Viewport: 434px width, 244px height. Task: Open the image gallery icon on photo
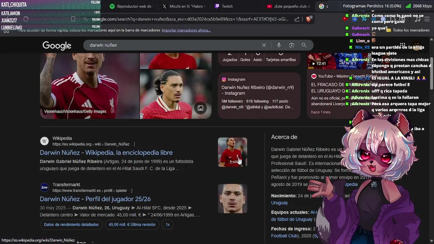click(200, 108)
